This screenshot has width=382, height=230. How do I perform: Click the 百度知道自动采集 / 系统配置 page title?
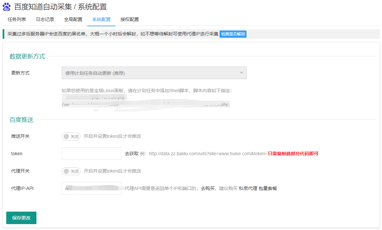point(60,7)
